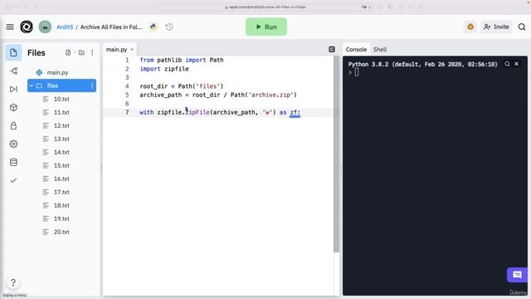This screenshot has width=531, height=299.
Task: Open file 10.txt
Action: tap(61, 99)
